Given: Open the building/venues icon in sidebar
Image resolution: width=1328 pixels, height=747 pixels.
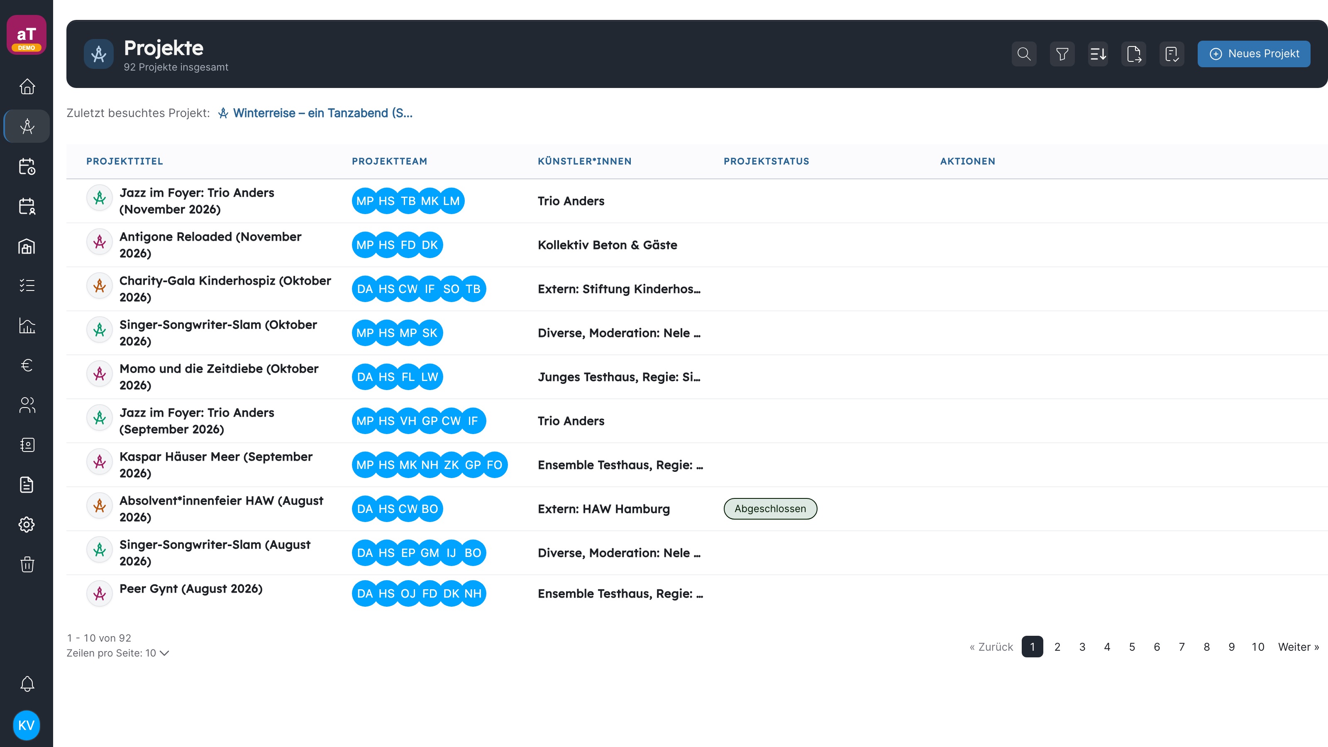Looking at the screenshot, I should point(27,246).
